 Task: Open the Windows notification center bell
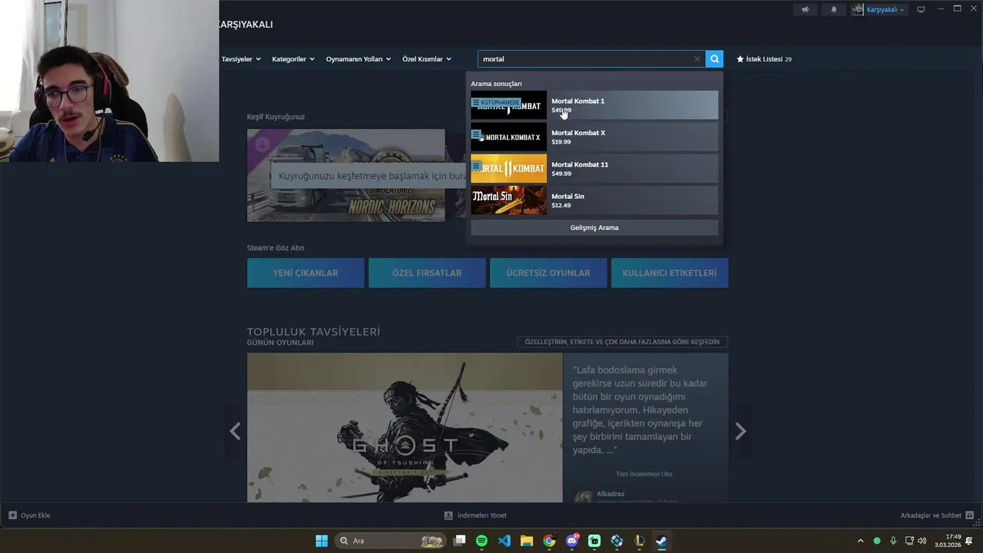tap(969, 541)
